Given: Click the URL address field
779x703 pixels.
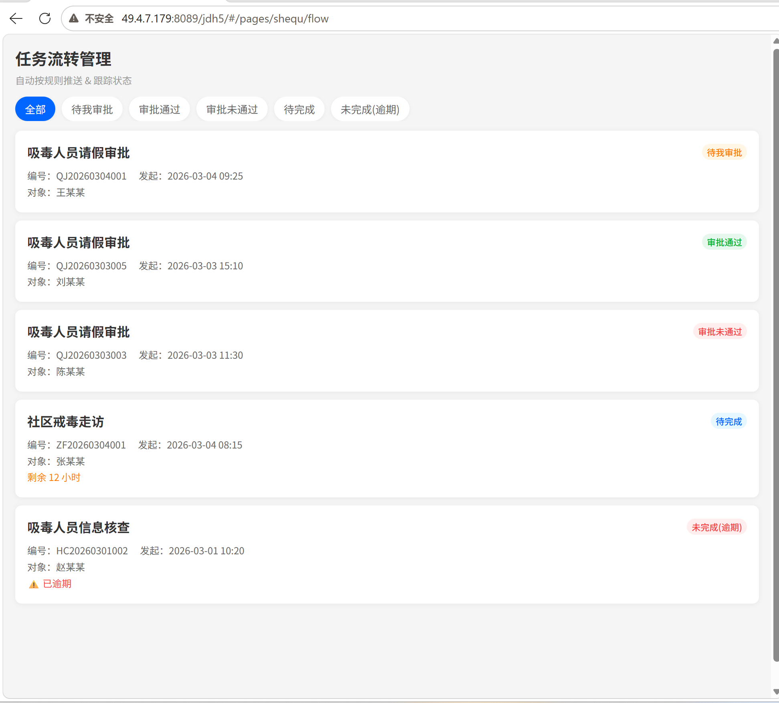Looking at the screenshot, I should (x=421, y=18).
